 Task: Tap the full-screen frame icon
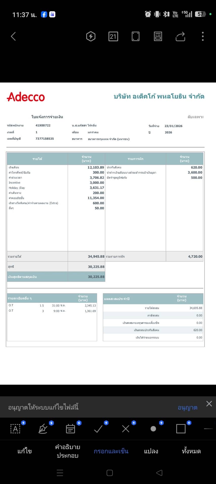136,36
